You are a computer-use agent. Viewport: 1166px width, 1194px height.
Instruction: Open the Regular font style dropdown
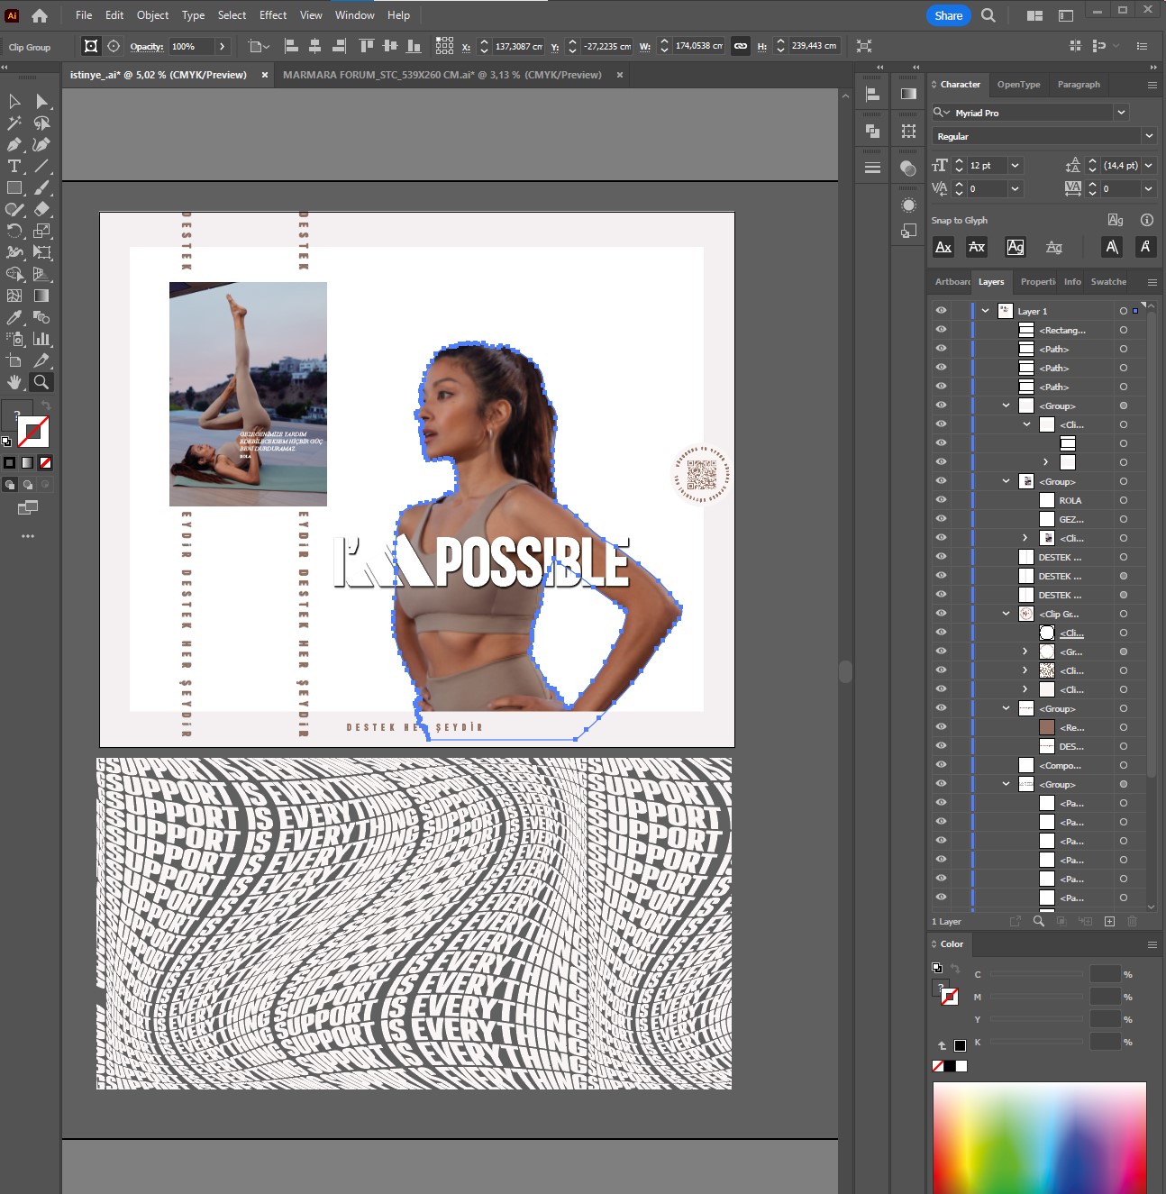[1148, 136]
